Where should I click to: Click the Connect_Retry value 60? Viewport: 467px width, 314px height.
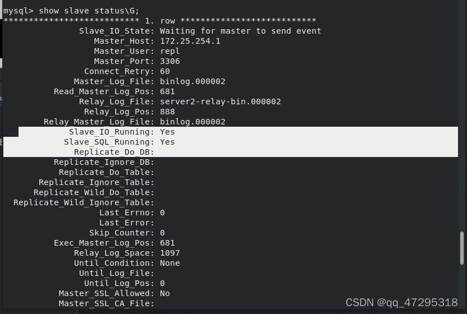point(164,71)
